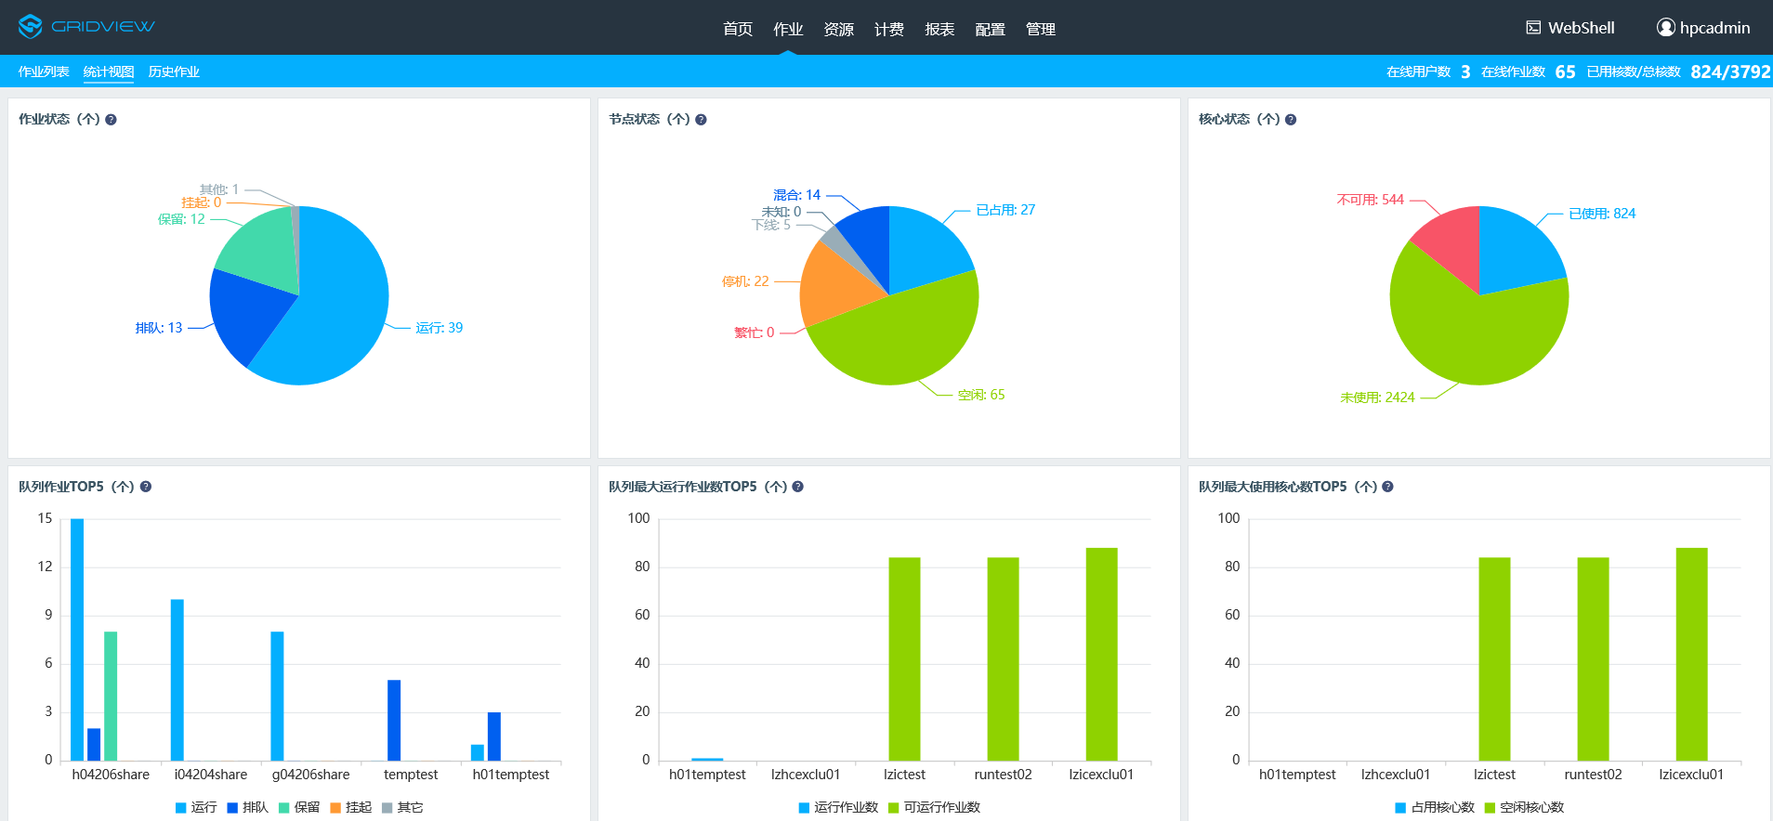Click the hpcadmin user avatar icon
Image resolution: width=1773 pixels, height=821 pixels.
click(1665, 28)
